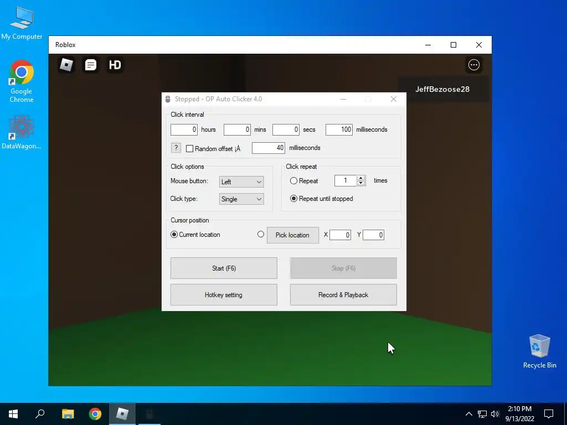Minimize the Roblox window
Screen dimensions: 567x425
[428, 45]
